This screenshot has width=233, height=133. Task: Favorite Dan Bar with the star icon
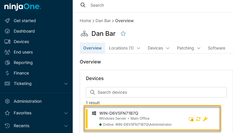pyautogui.click(x=123, y=34)
